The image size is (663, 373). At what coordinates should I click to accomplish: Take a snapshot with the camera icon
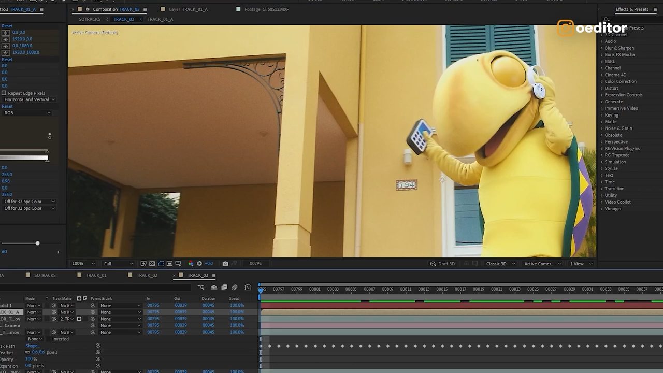click(x=225, y=264)
